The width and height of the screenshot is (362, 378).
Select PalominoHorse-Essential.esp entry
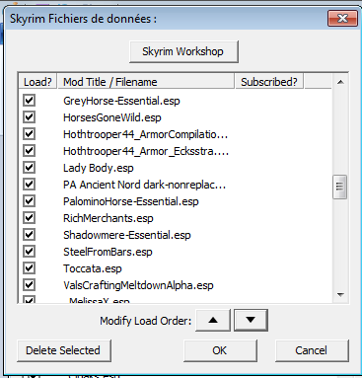[131, 201]
